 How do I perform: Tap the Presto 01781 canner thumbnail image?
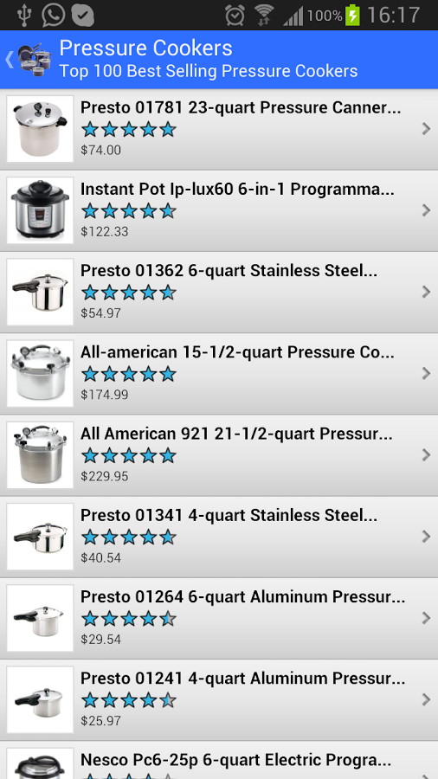(40, 129)
